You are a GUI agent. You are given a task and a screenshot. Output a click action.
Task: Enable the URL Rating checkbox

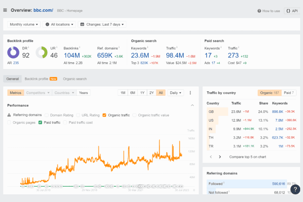click(x=78, y=115)
